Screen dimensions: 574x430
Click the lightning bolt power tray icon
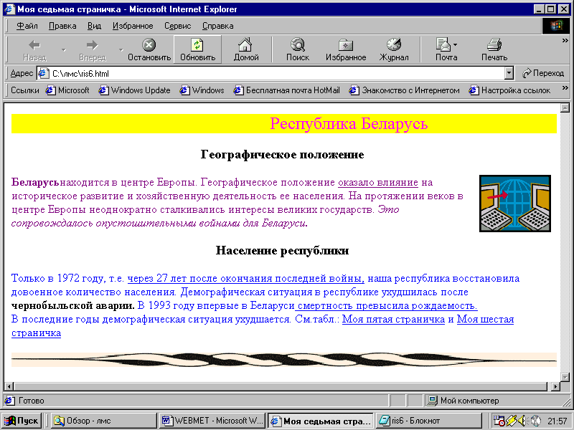(x=511, y=421)
